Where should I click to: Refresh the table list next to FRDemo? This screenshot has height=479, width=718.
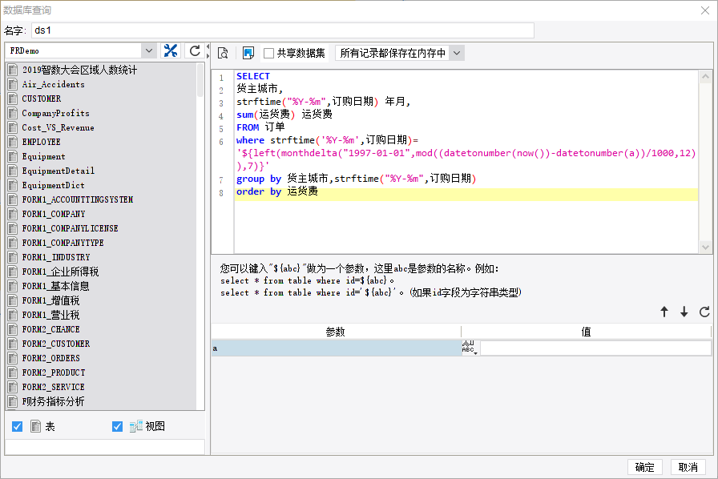[x=195, y=50]
